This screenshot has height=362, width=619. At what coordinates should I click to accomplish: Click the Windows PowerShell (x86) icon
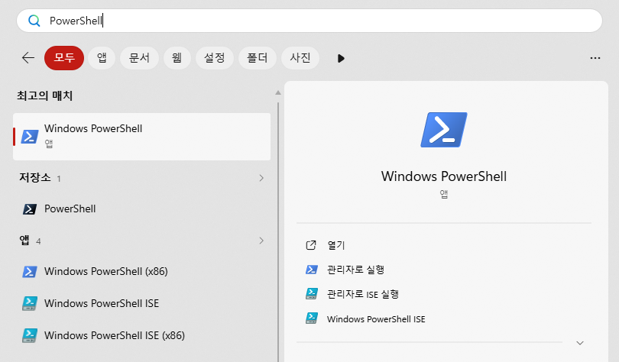[30, 272]
